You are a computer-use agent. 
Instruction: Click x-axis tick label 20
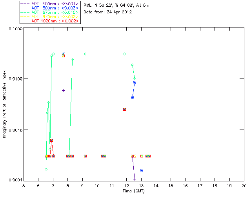pos(244,186)
